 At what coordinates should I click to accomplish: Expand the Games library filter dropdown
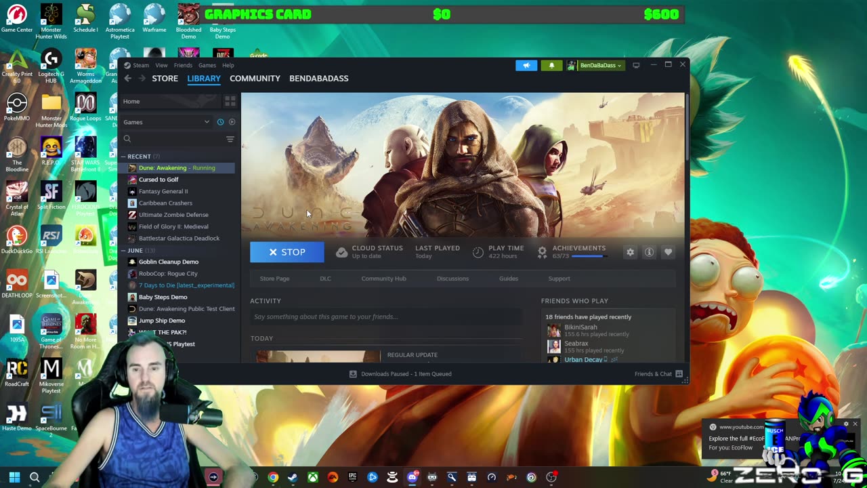click(x=167, y=122)
